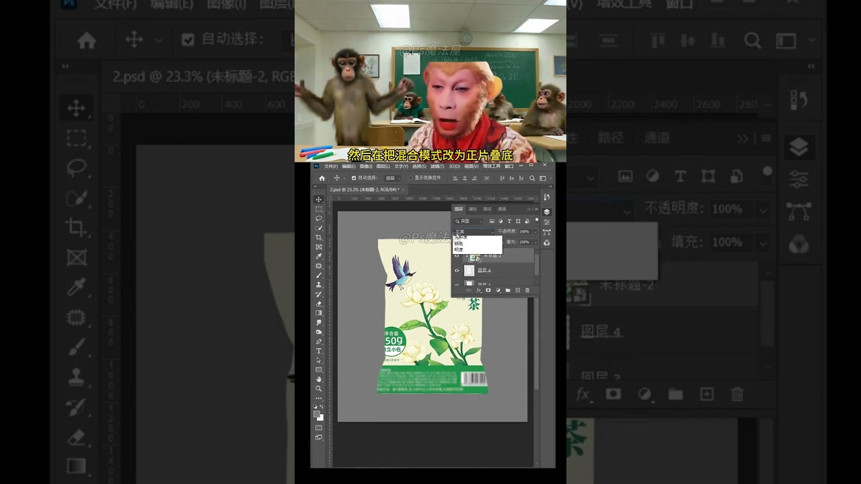Screen dimensions: 861x484
Task: Hide the 图层 4 layer eye
Action: [x=457, y=270]
